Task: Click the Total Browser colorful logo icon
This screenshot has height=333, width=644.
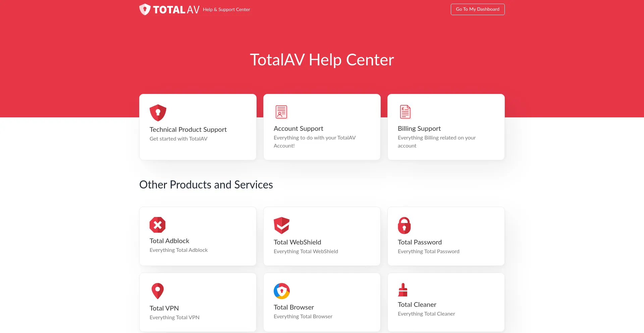Action: [282, 291]
